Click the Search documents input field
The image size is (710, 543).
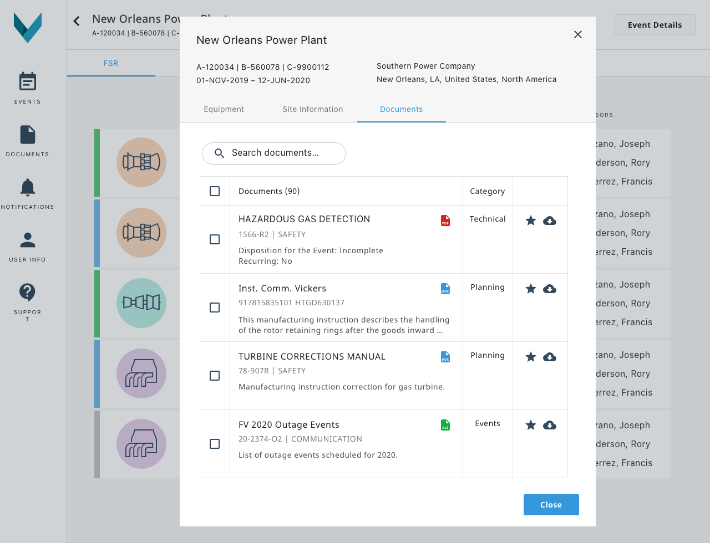(x=274, y=153)
